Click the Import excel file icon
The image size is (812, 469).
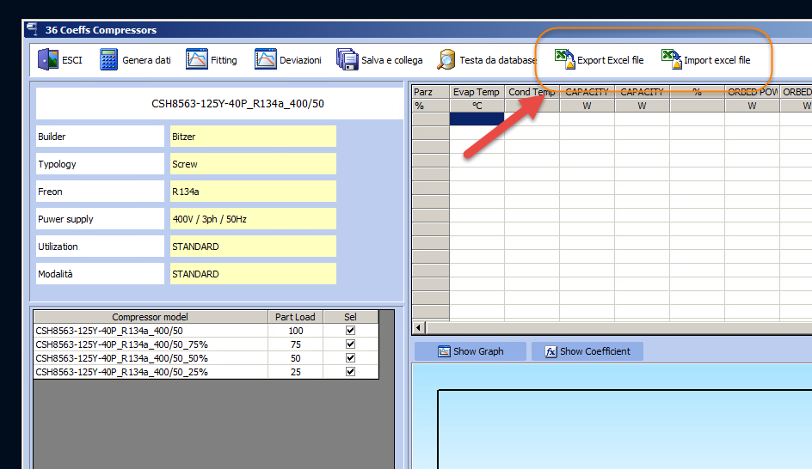(671, 59)
